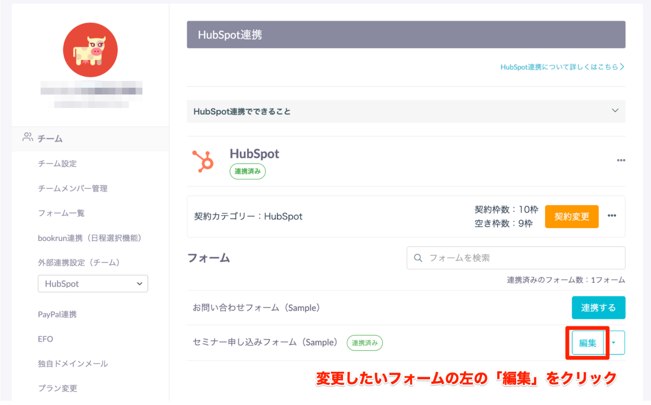Click the cow profile avatar
The height and width of the screenshot is (405, 651).
90,50
